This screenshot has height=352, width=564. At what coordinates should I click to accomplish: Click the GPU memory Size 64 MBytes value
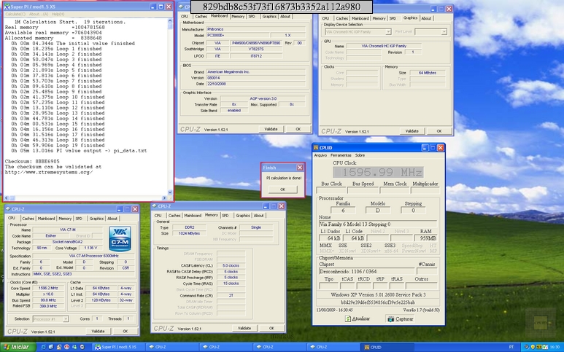[x=428, y=73]
